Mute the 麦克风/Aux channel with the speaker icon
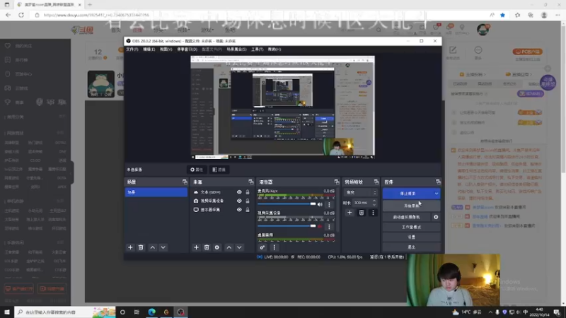 320,204
